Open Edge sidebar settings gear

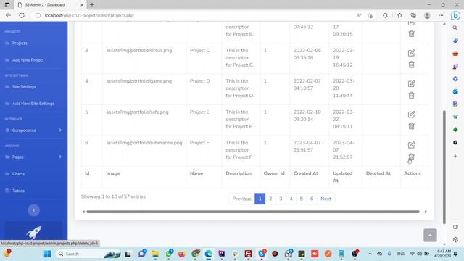[x=455, y=240]
